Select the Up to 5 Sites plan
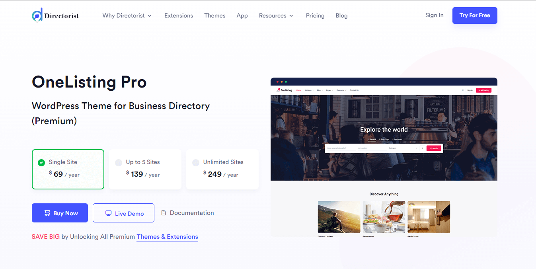Image resolution: width=536 pixels, height=269 pixels. (x=145, y=169)
